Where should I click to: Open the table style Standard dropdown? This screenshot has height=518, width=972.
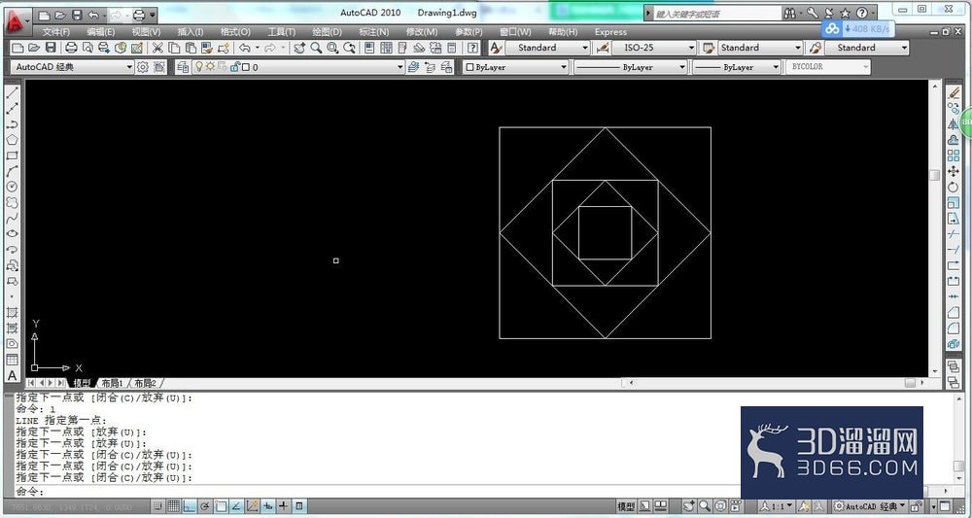pos(760,48)
